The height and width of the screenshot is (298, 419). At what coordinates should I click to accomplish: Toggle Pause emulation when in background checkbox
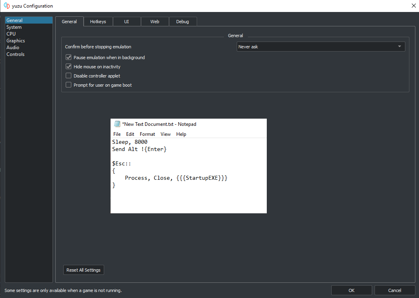pos(68,57)
